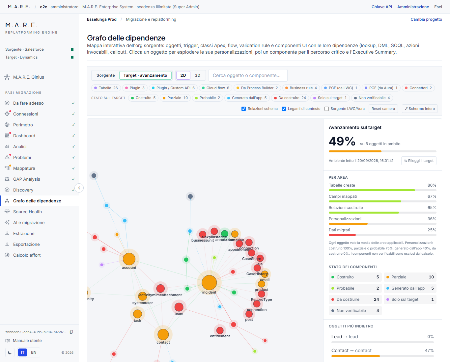Enable the Sorgente LWC/Aura checkbox
The width and height of the screenshot is (450, 362).
click(326, 109)
